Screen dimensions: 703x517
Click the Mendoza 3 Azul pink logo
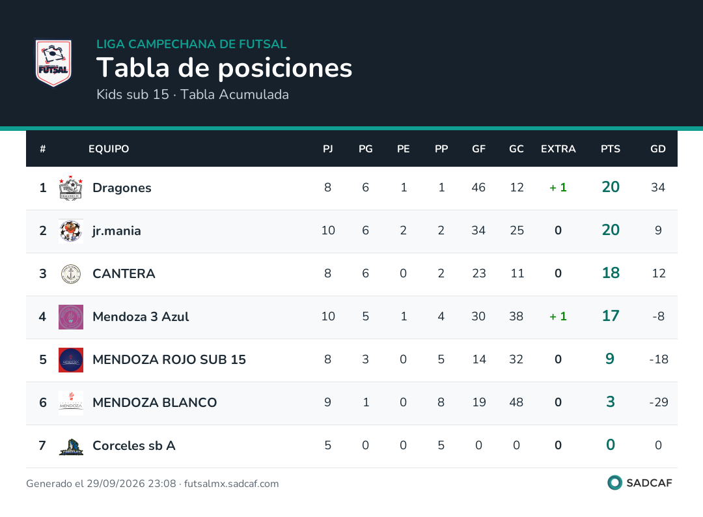tap(71, 317)
